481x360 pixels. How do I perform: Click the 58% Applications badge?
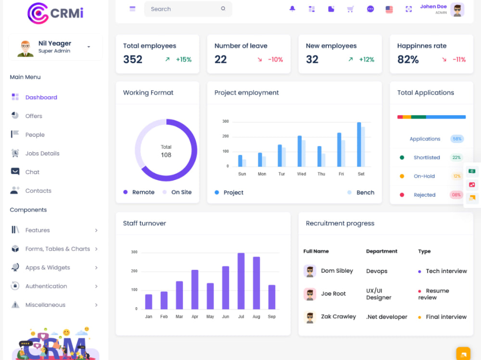coord(457,139)
